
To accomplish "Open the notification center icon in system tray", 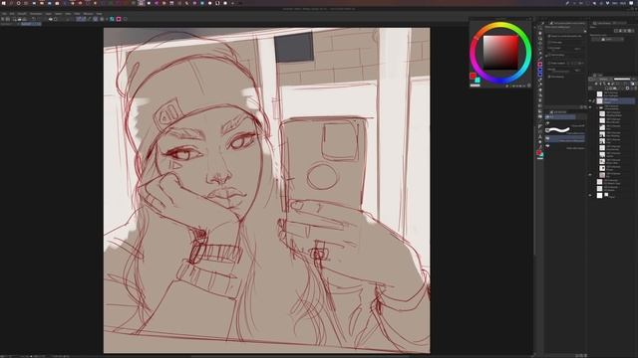I will (x=632, y=3).
